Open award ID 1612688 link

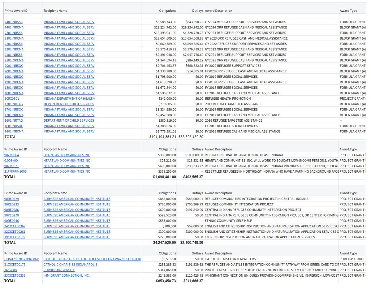point(11,270)
